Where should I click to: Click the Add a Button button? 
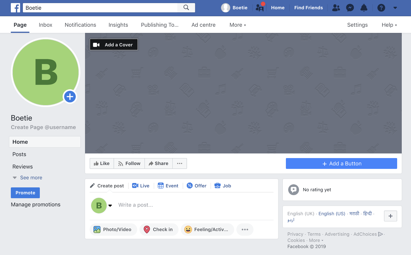(341, 163)
